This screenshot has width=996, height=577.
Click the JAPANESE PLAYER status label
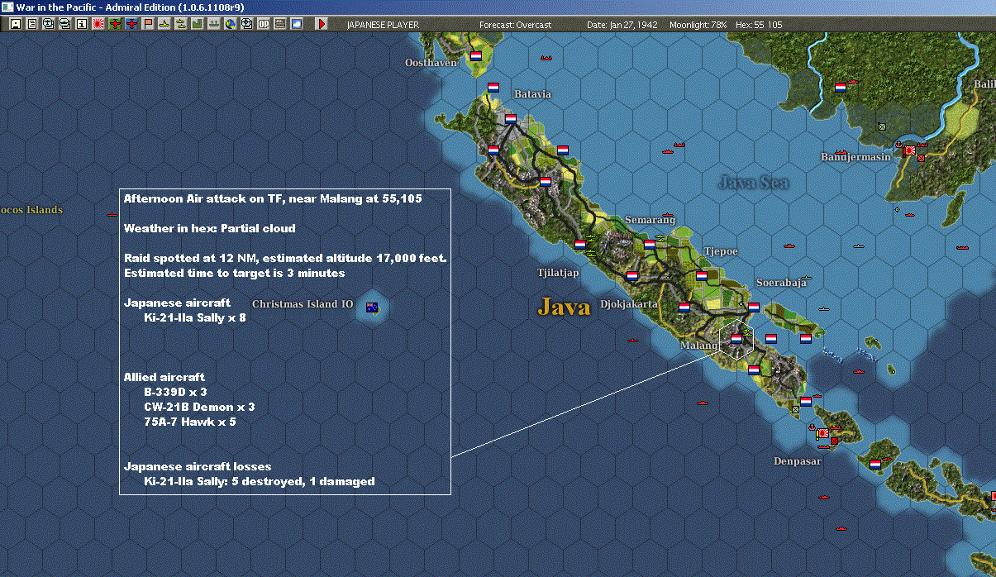383,25
